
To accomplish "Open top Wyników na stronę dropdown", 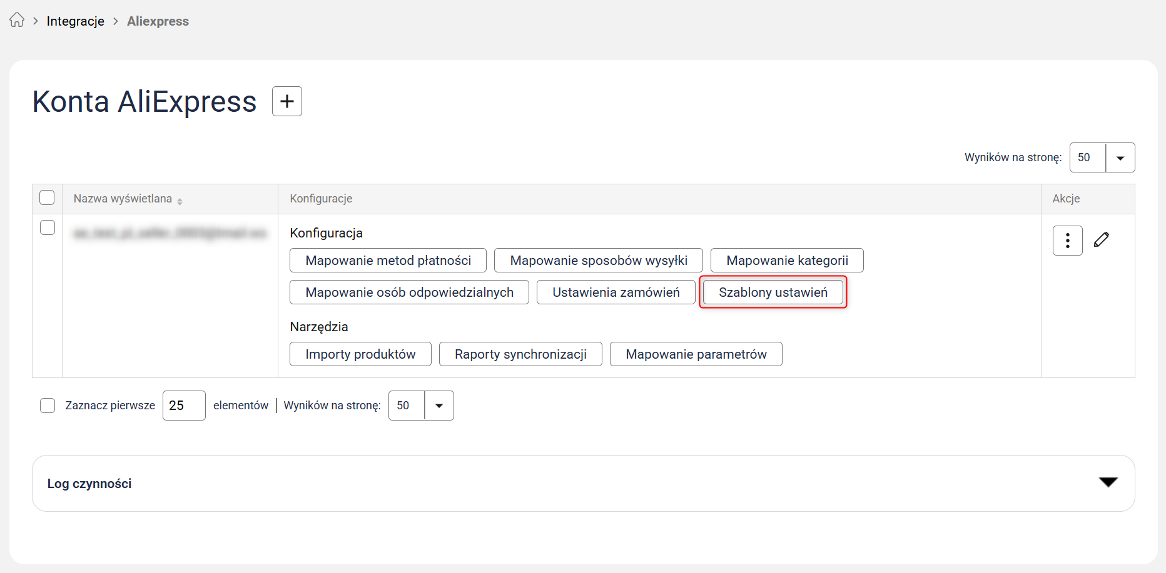I will pyautogui.click(x=1120, y=158).
